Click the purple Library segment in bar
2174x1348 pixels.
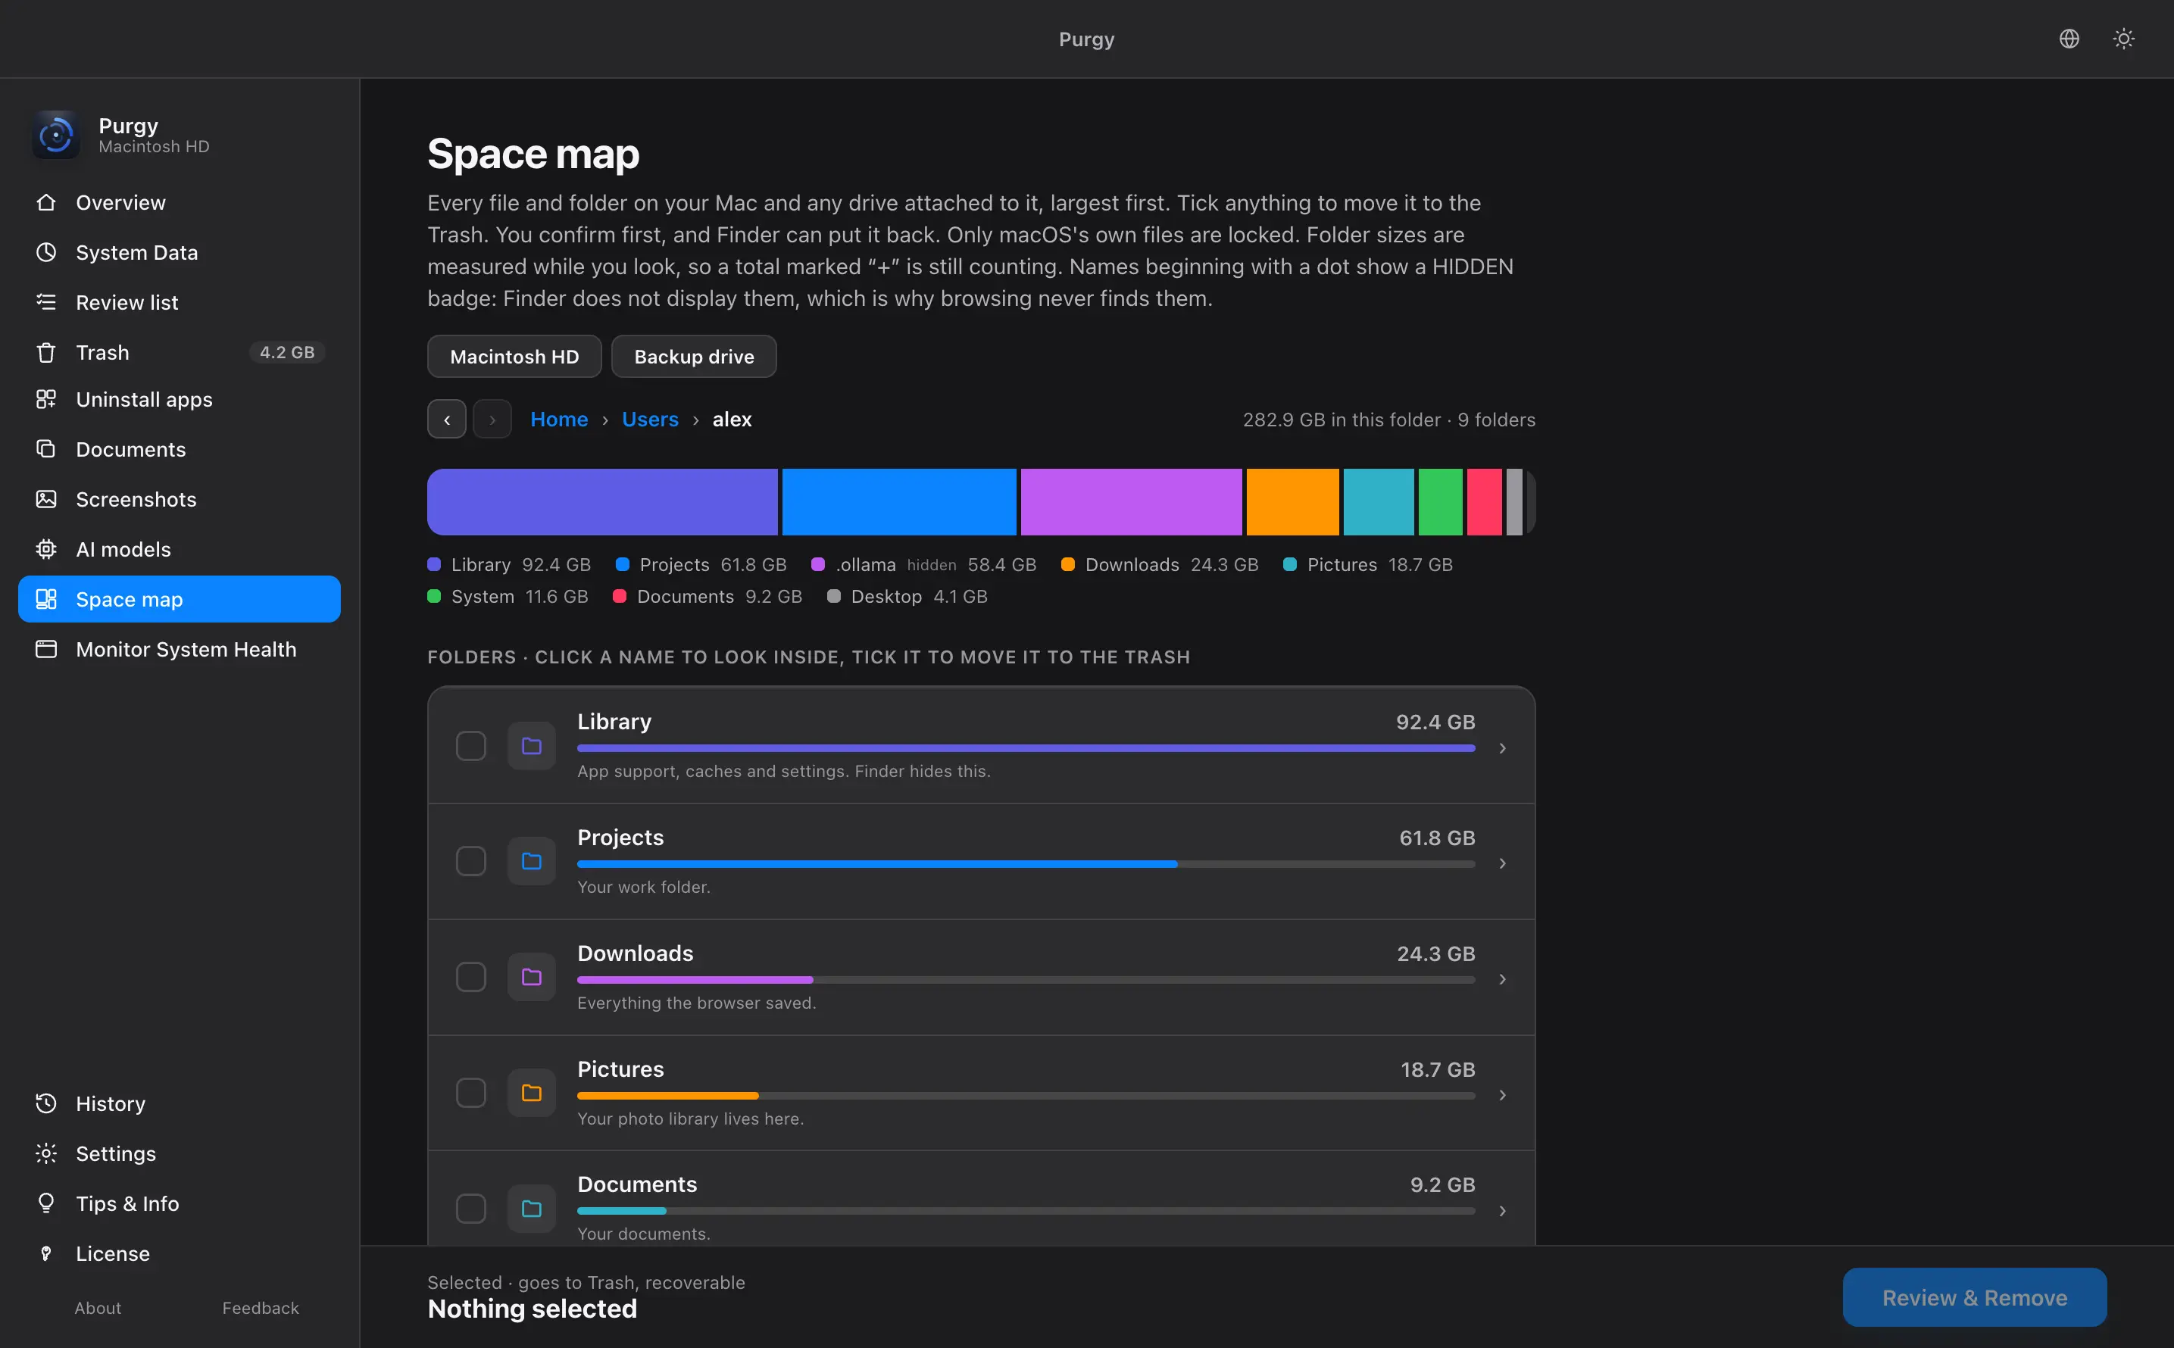(602, 502)
